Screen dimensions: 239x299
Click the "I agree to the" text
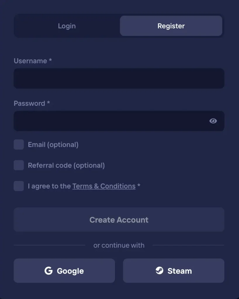coord(49,186)
